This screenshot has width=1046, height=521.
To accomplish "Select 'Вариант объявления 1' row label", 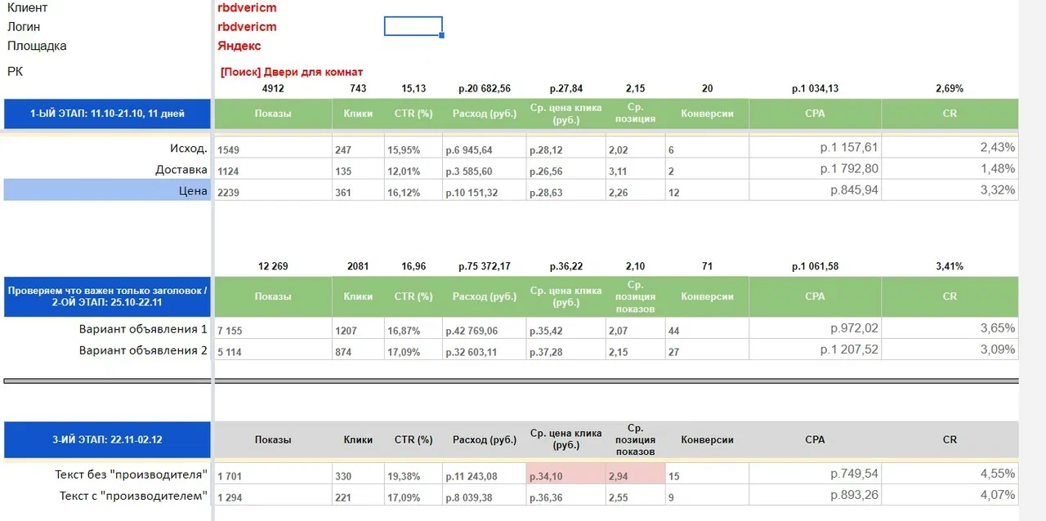I will coord(143,329).
